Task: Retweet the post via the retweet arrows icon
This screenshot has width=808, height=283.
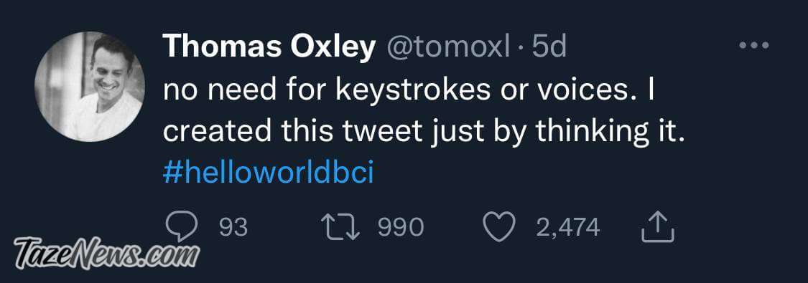Action: (340, 228)
